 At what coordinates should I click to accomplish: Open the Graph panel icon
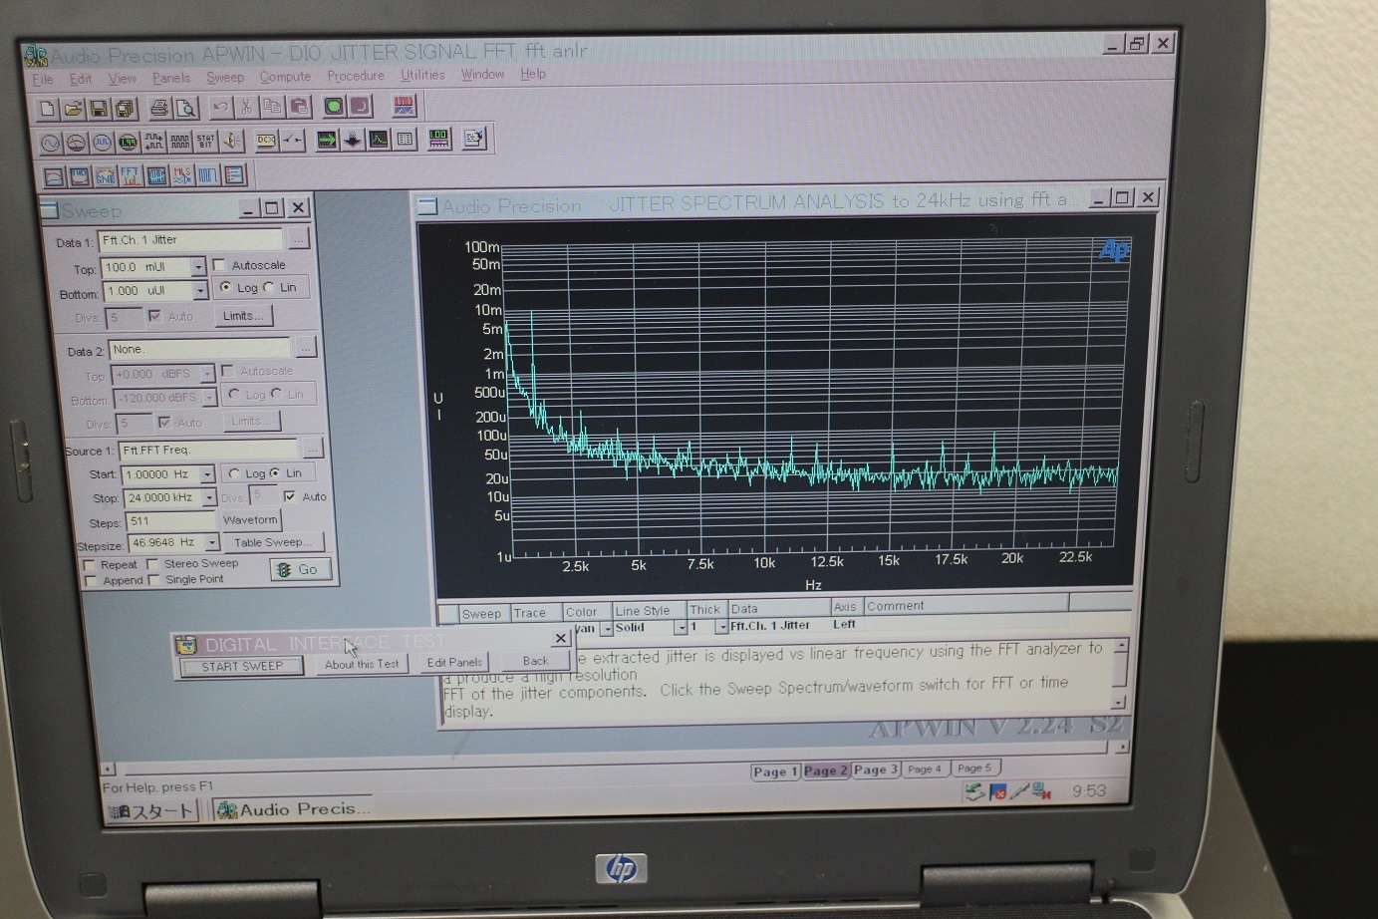(379, 140)
